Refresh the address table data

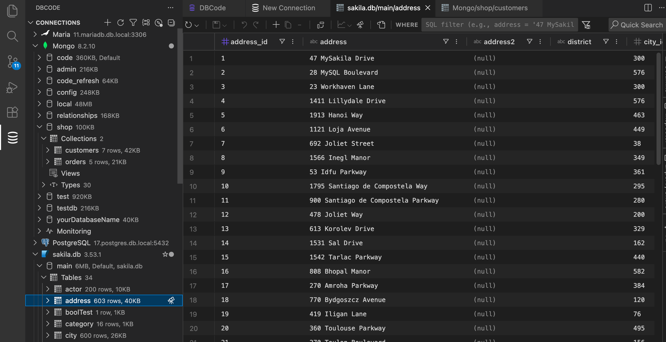[x=188, y=25]
